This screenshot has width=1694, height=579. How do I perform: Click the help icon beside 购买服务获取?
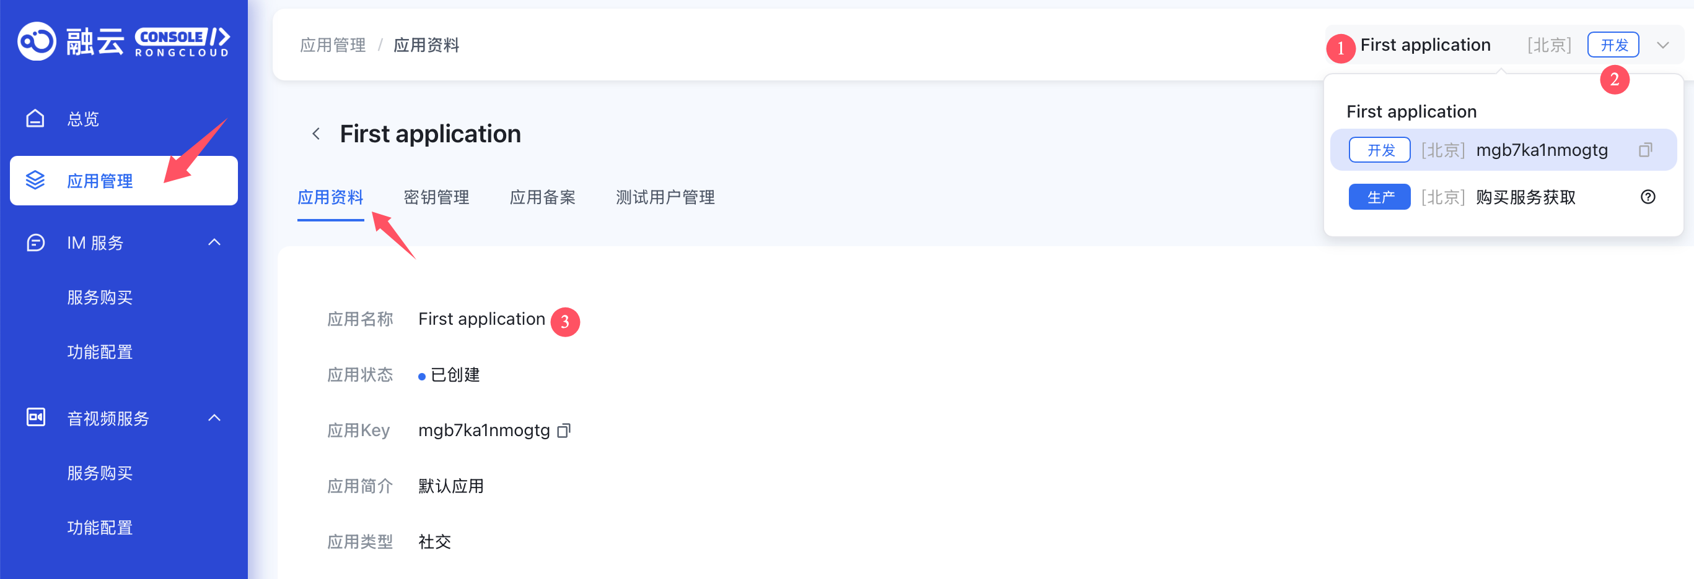[x=1648, y=197]
